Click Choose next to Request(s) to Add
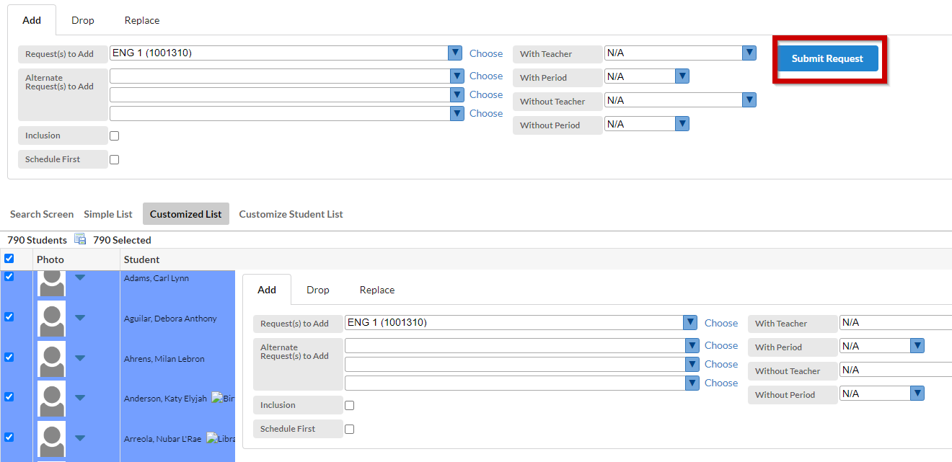This screenshot has height=462, width=952. coord(486,53)
